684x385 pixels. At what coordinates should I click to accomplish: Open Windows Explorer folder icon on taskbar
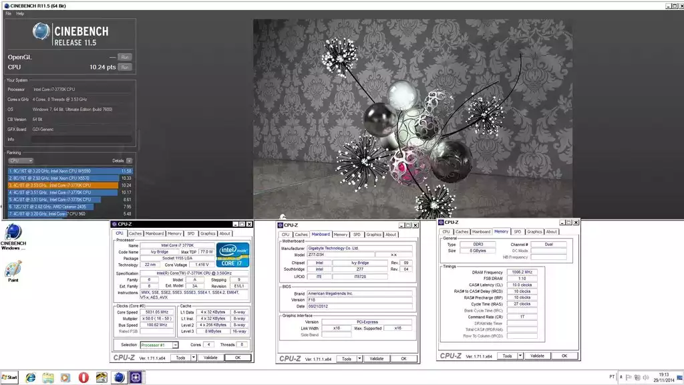pyautogui.click(x=48, y=377)
